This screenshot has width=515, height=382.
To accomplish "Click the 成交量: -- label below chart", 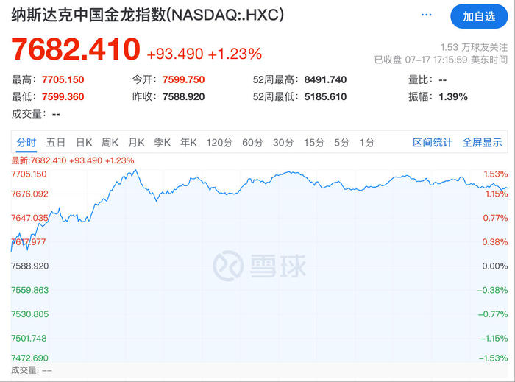I will click(32, 370).
